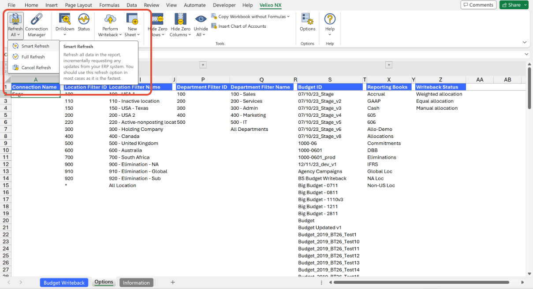The image size is (533, 289).
Task: Switch to Budget Writeback sheet tab
Action: [64, 283]
